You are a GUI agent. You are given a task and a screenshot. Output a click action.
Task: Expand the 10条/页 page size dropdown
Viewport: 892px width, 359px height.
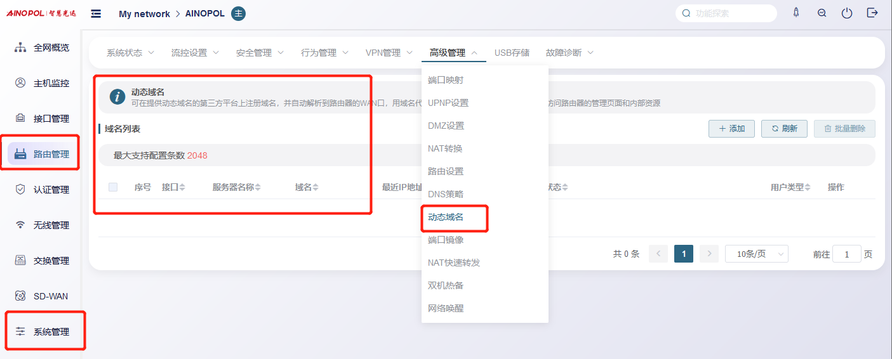click(x=756, y=254)
